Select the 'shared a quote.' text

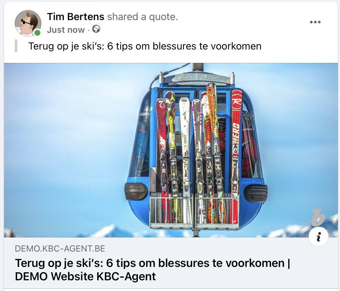(x=143, y=17)
